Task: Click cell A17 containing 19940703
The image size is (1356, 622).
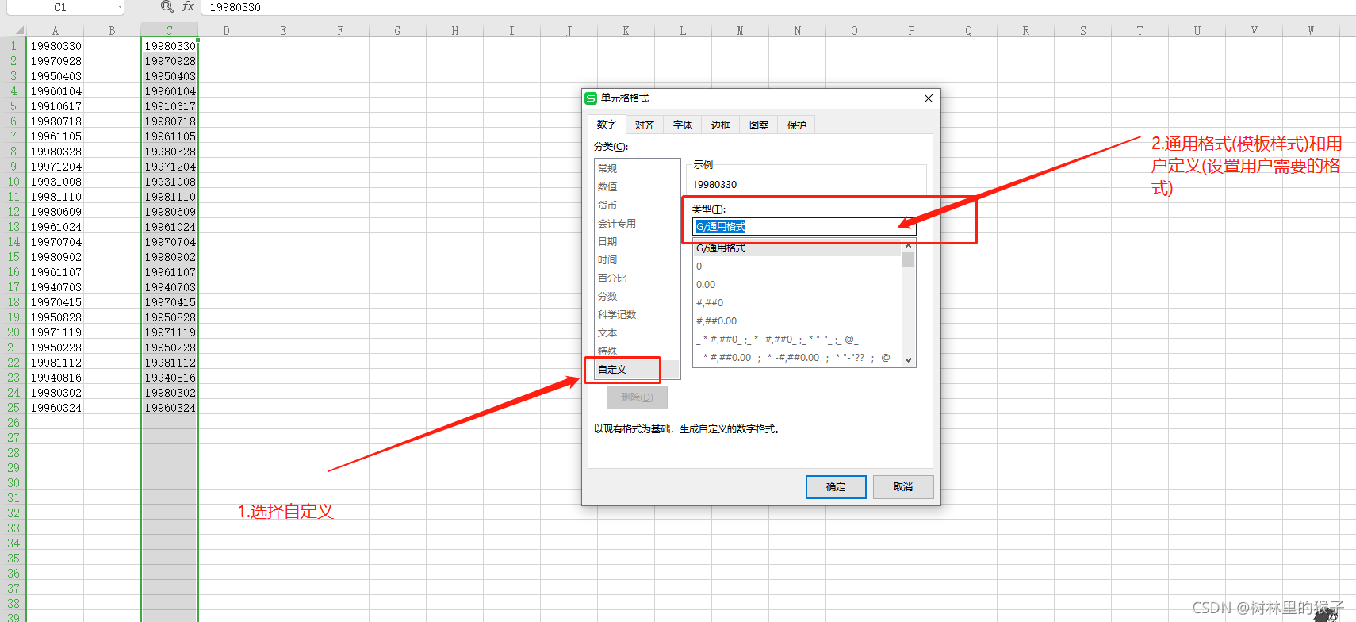Action: (x=56, y=287)
